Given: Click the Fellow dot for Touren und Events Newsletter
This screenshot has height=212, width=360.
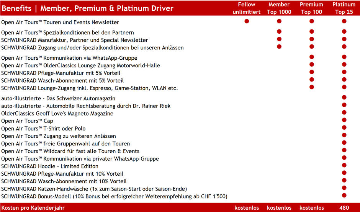Looking at the screenshot, I should (247, 21).
